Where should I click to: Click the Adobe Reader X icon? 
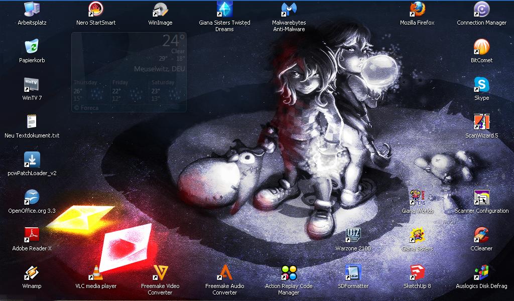32,235
